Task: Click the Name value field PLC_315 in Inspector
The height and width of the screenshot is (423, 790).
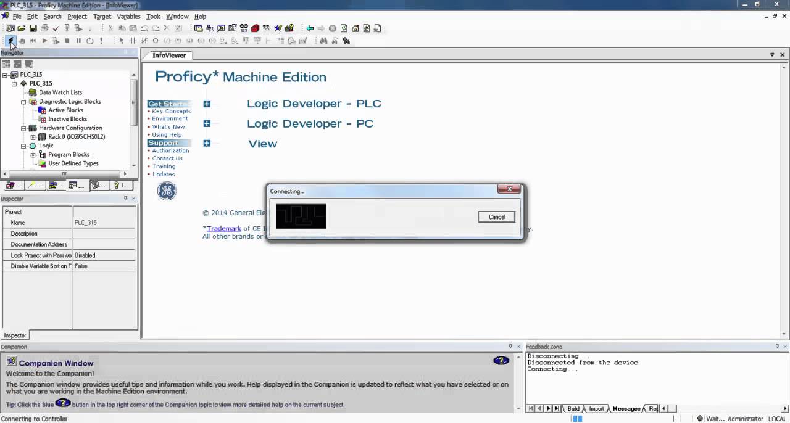Action: 104,223
